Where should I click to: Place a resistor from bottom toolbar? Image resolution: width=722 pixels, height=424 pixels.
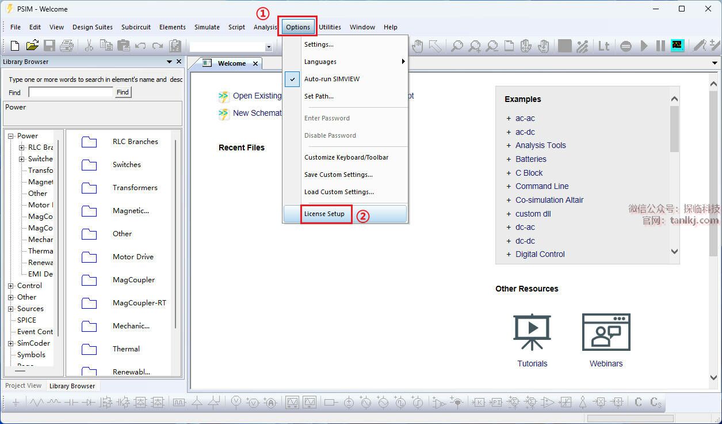[x=37, y=403]
